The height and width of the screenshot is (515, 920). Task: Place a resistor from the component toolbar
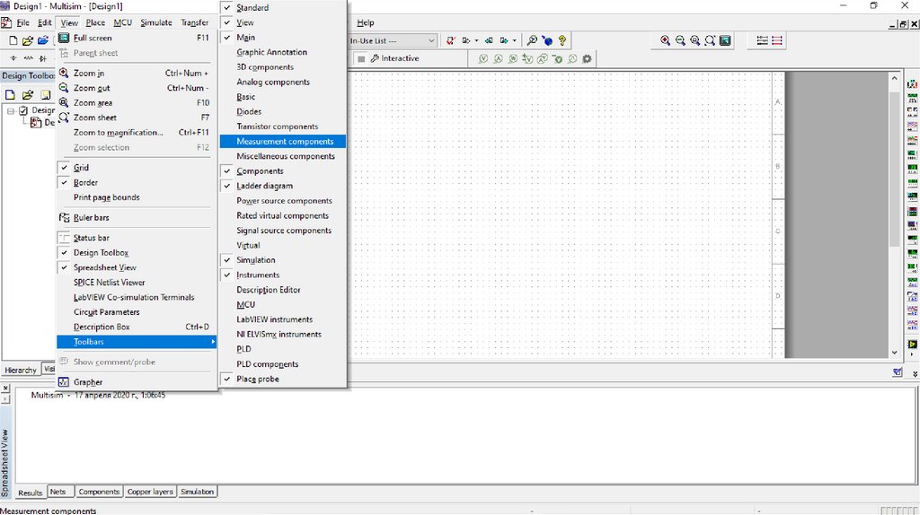28,58
